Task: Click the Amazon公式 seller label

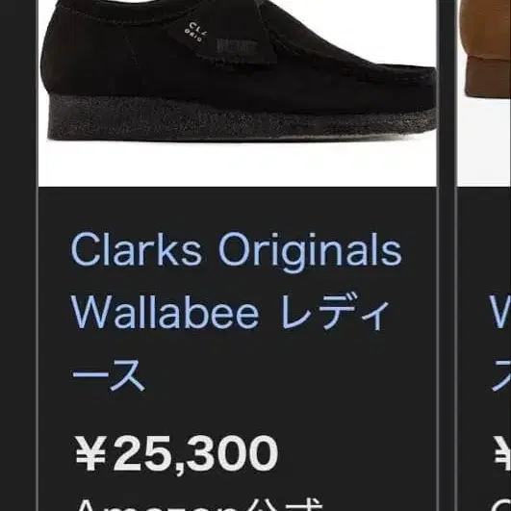Action: (197, 504)
